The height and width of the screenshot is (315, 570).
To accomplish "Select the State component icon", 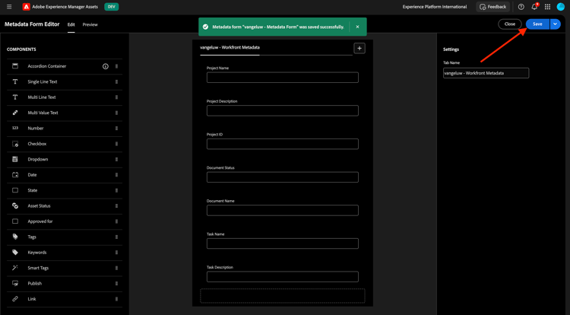I will 15,190.
